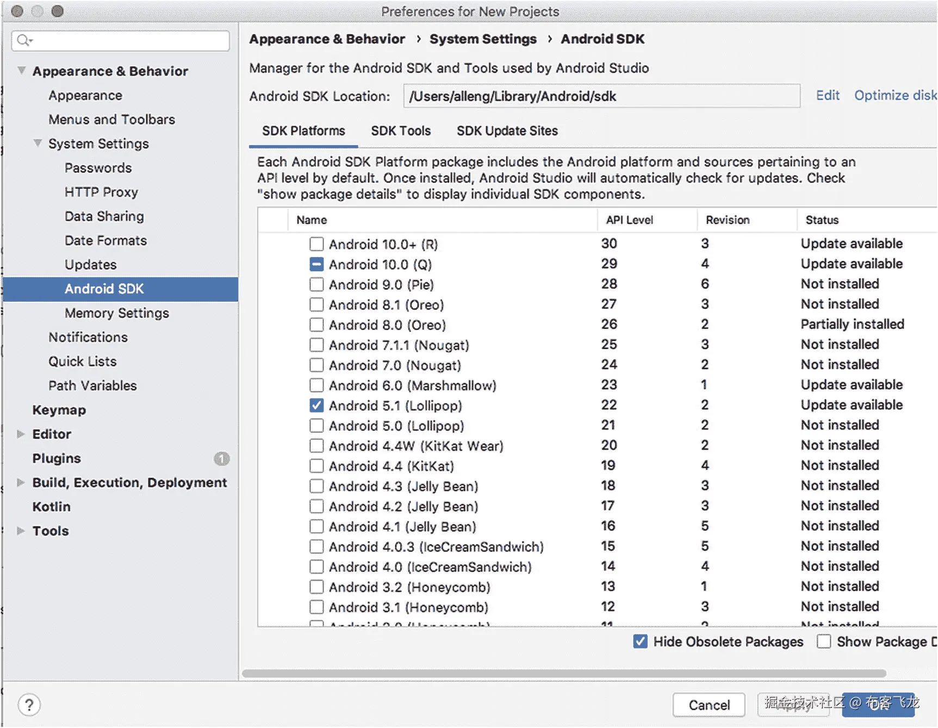Switch to the SDK Tools tab
The image size is (938, 728).
401,131
